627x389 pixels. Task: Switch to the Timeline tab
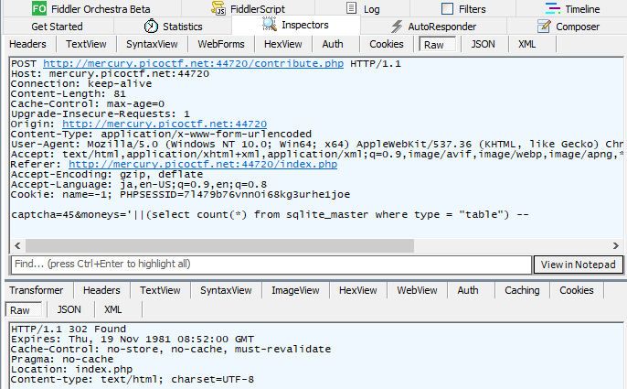tap(572, 8)
